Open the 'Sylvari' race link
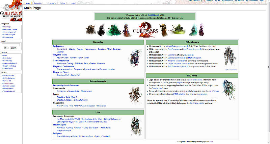The image size is (270, 144). pyautogui.click(x=86, y=58)
